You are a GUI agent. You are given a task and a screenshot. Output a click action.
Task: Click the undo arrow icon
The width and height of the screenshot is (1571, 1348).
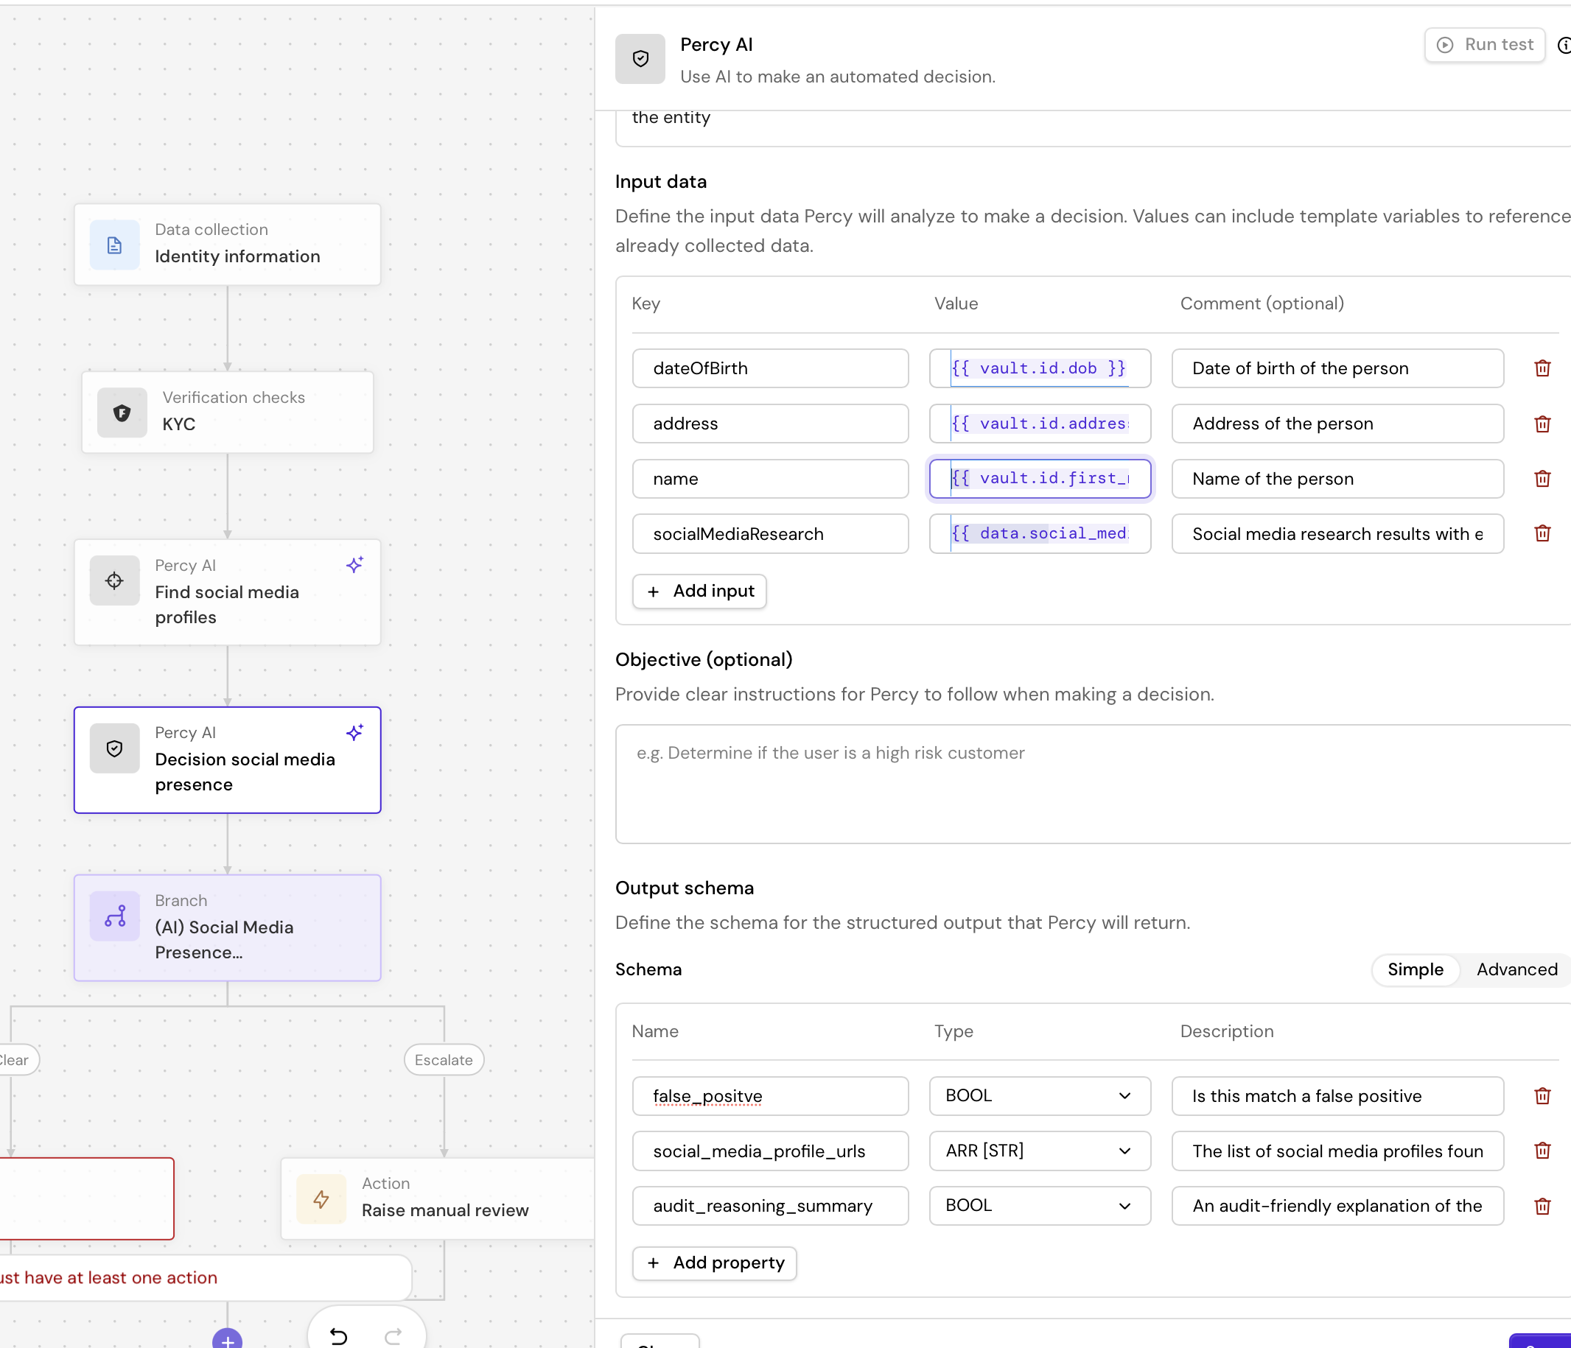pyautogui.click(x=339, y=1336)
